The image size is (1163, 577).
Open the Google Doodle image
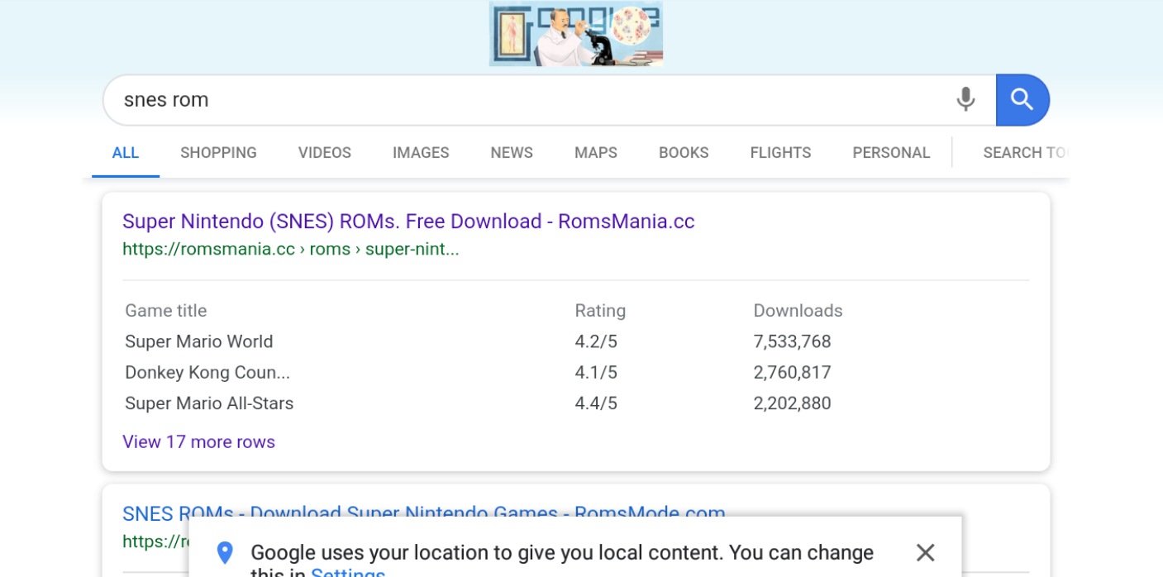coord(576,34)
